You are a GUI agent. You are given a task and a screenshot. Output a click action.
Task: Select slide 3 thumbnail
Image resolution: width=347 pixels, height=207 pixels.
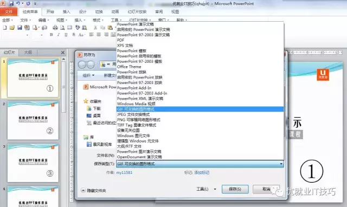(x=33, y=163)
